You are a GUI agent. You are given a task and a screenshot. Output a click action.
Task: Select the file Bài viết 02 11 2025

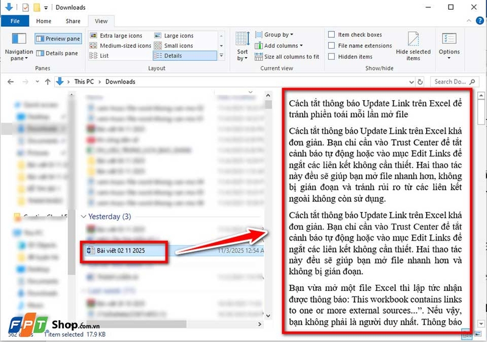[x=121, y=250]
